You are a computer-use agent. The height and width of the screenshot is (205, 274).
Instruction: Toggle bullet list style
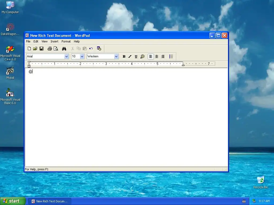coord(171,57)
